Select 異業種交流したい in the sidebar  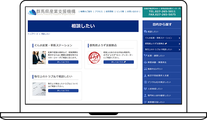tap(162, 102)
